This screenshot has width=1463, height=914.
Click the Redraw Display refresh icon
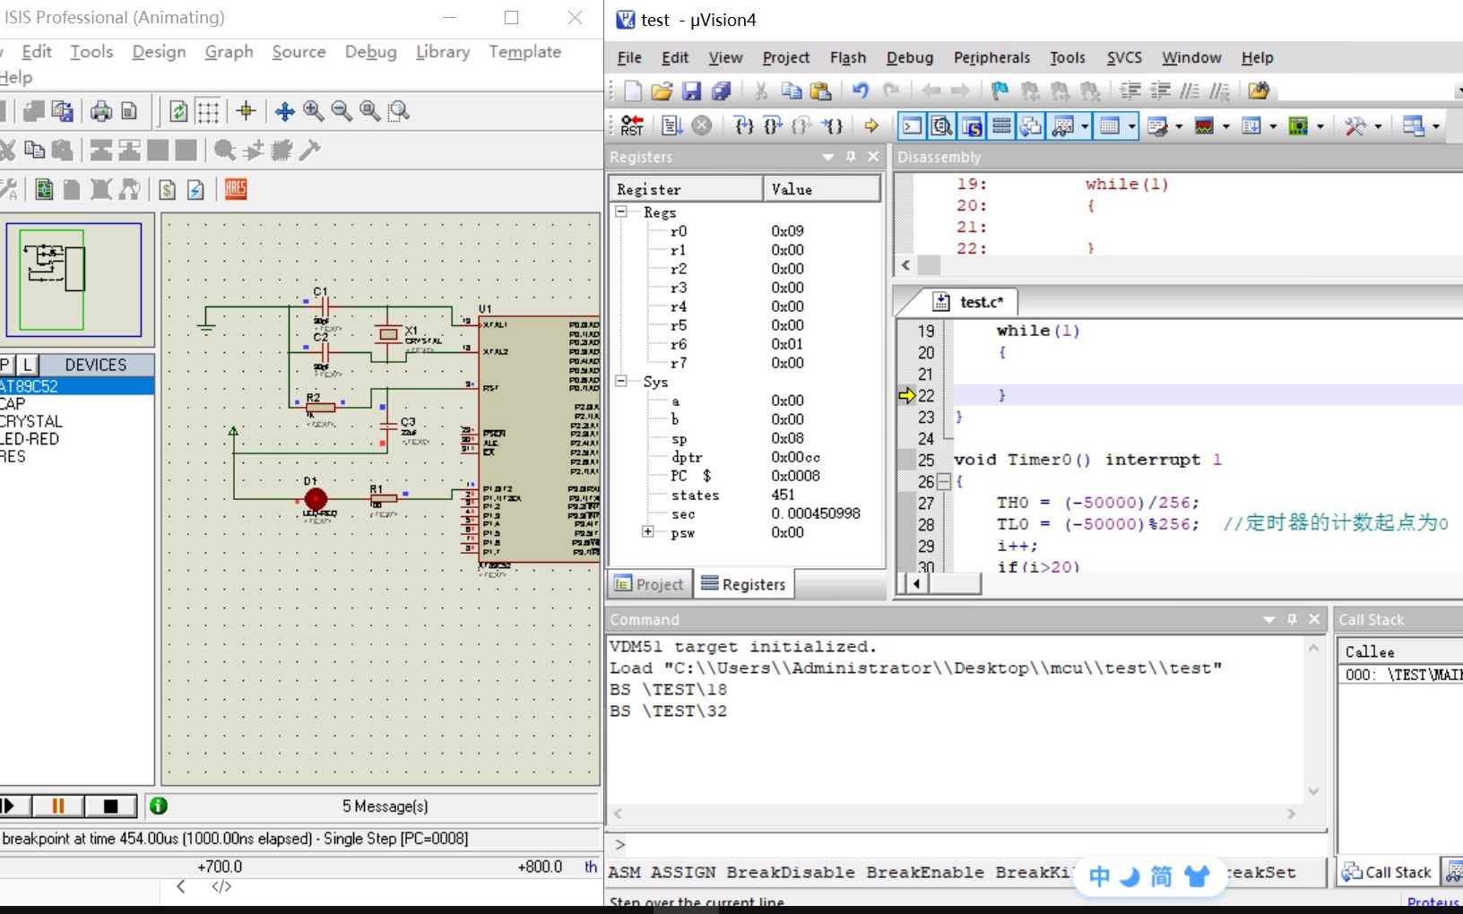178,111
